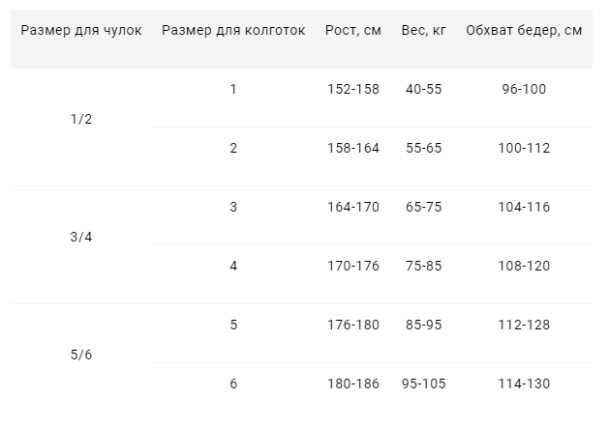This screenshot has height=426, width=609.
Task: Select the hip circumference 100-112
Action: coord(524,148)
